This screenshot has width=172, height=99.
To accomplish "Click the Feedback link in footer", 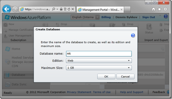I will point(159,92).
